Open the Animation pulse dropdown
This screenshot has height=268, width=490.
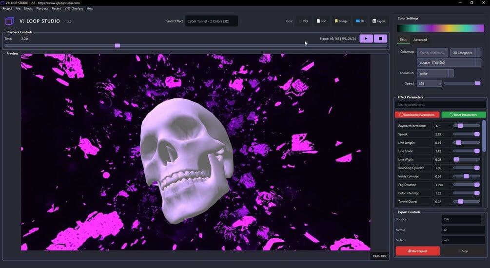pyautogui.click(x=435, y=74)
